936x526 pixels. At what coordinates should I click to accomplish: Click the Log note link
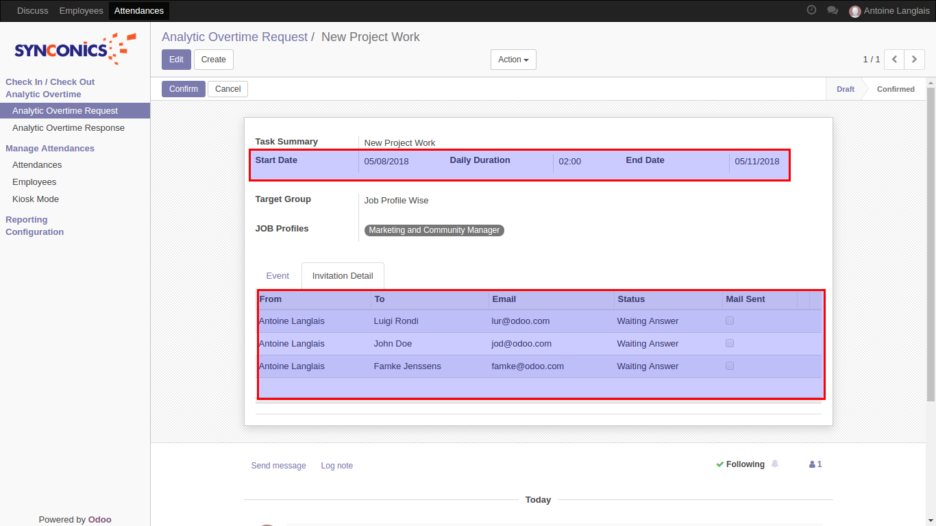point(336,466)
